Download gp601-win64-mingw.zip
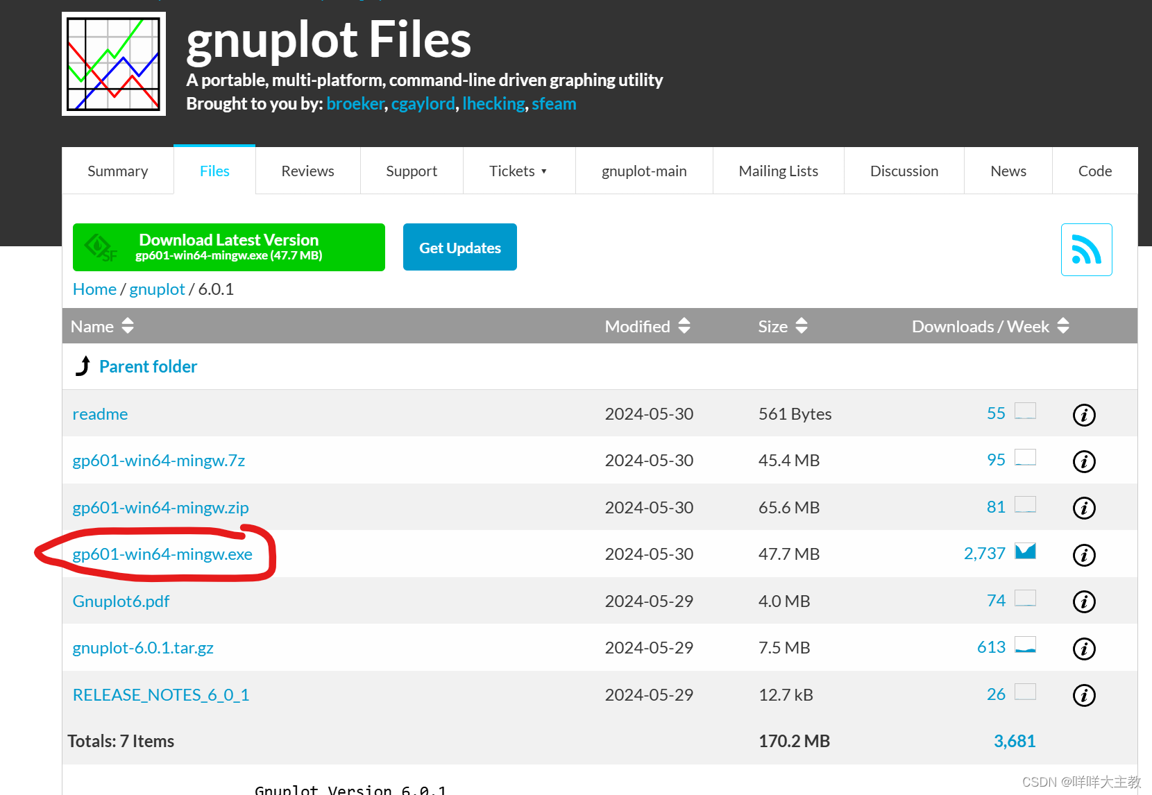Image resolution: width=1152 pixels, height=795 pixels. point(160,507)
